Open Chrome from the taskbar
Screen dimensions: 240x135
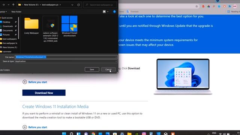click(93, 133)
